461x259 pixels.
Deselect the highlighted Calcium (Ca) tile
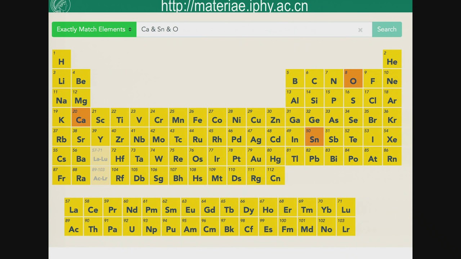click(x=81, y=117)
